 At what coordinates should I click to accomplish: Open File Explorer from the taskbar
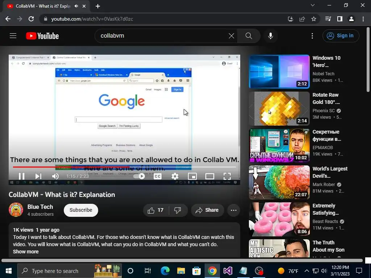pos(181,271)
